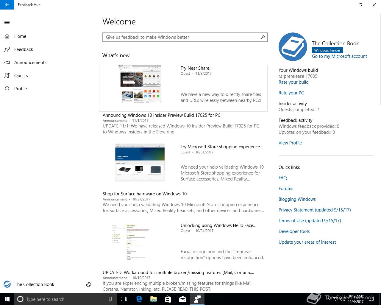Open Task View on taskbar
This screenshot has height=305, width=381.
[x=124, y=299]
